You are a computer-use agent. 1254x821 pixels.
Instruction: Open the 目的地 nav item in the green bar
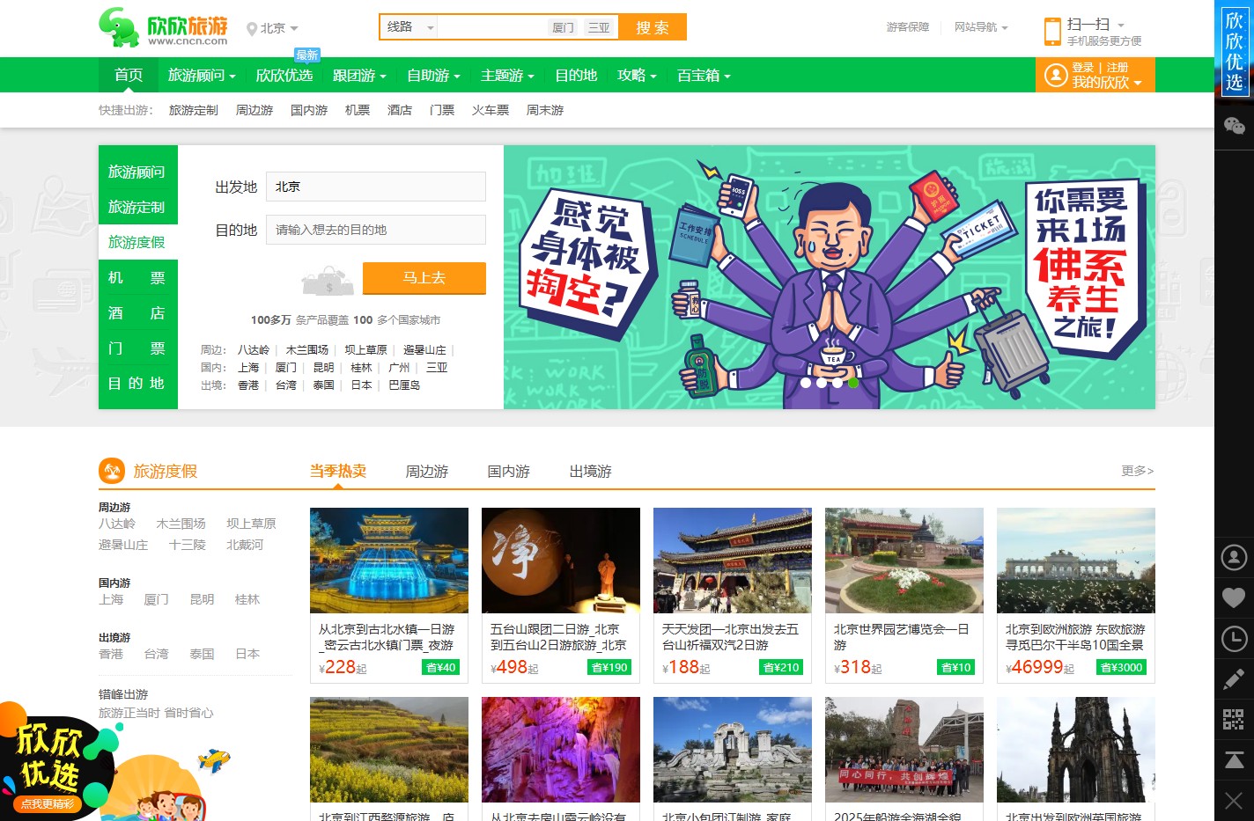pyautogui.click(x=576, y=76)
